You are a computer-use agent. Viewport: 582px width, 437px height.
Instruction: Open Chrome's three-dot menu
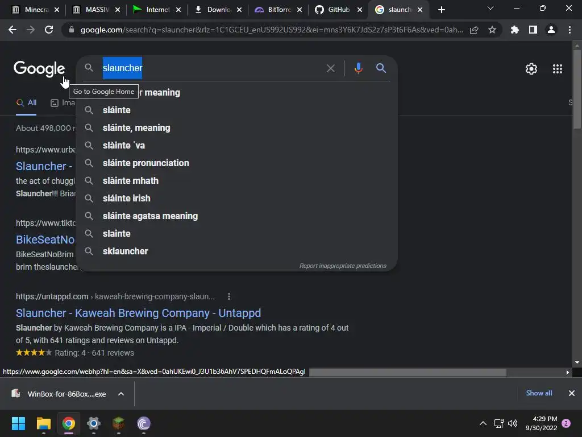[x=569, y=30]
